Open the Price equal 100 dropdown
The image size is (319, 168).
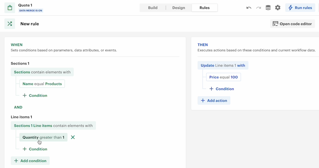[x=223, y=77]
